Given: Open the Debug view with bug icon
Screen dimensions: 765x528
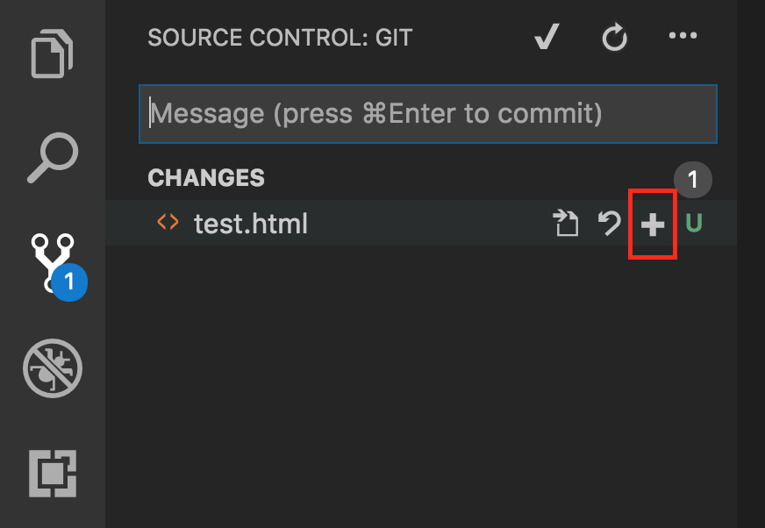Looking at the screenshot, I should 53,368.
